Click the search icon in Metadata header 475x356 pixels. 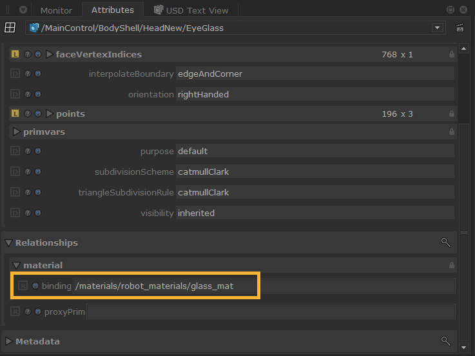[x=445, y=341]
